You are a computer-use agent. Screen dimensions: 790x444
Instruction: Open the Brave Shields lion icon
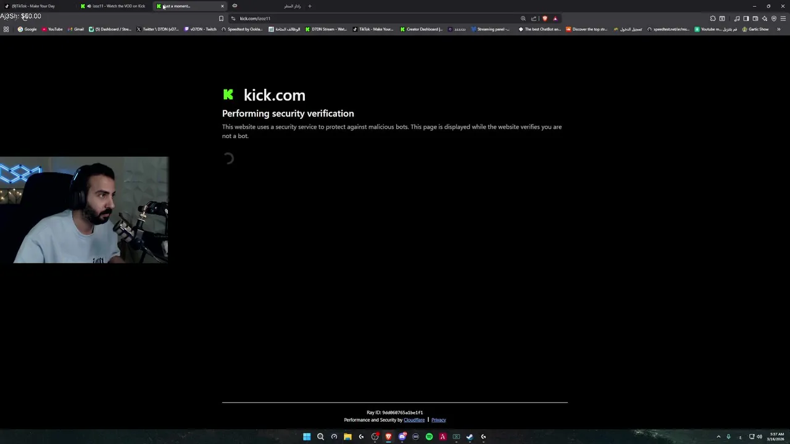(x=544, y=18)
